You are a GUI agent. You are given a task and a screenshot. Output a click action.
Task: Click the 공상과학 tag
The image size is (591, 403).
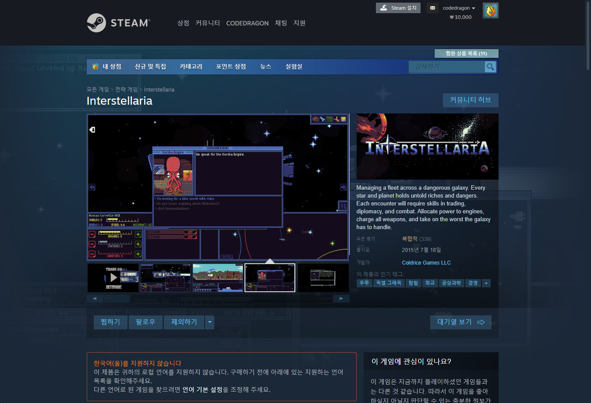tap(451, 283)
